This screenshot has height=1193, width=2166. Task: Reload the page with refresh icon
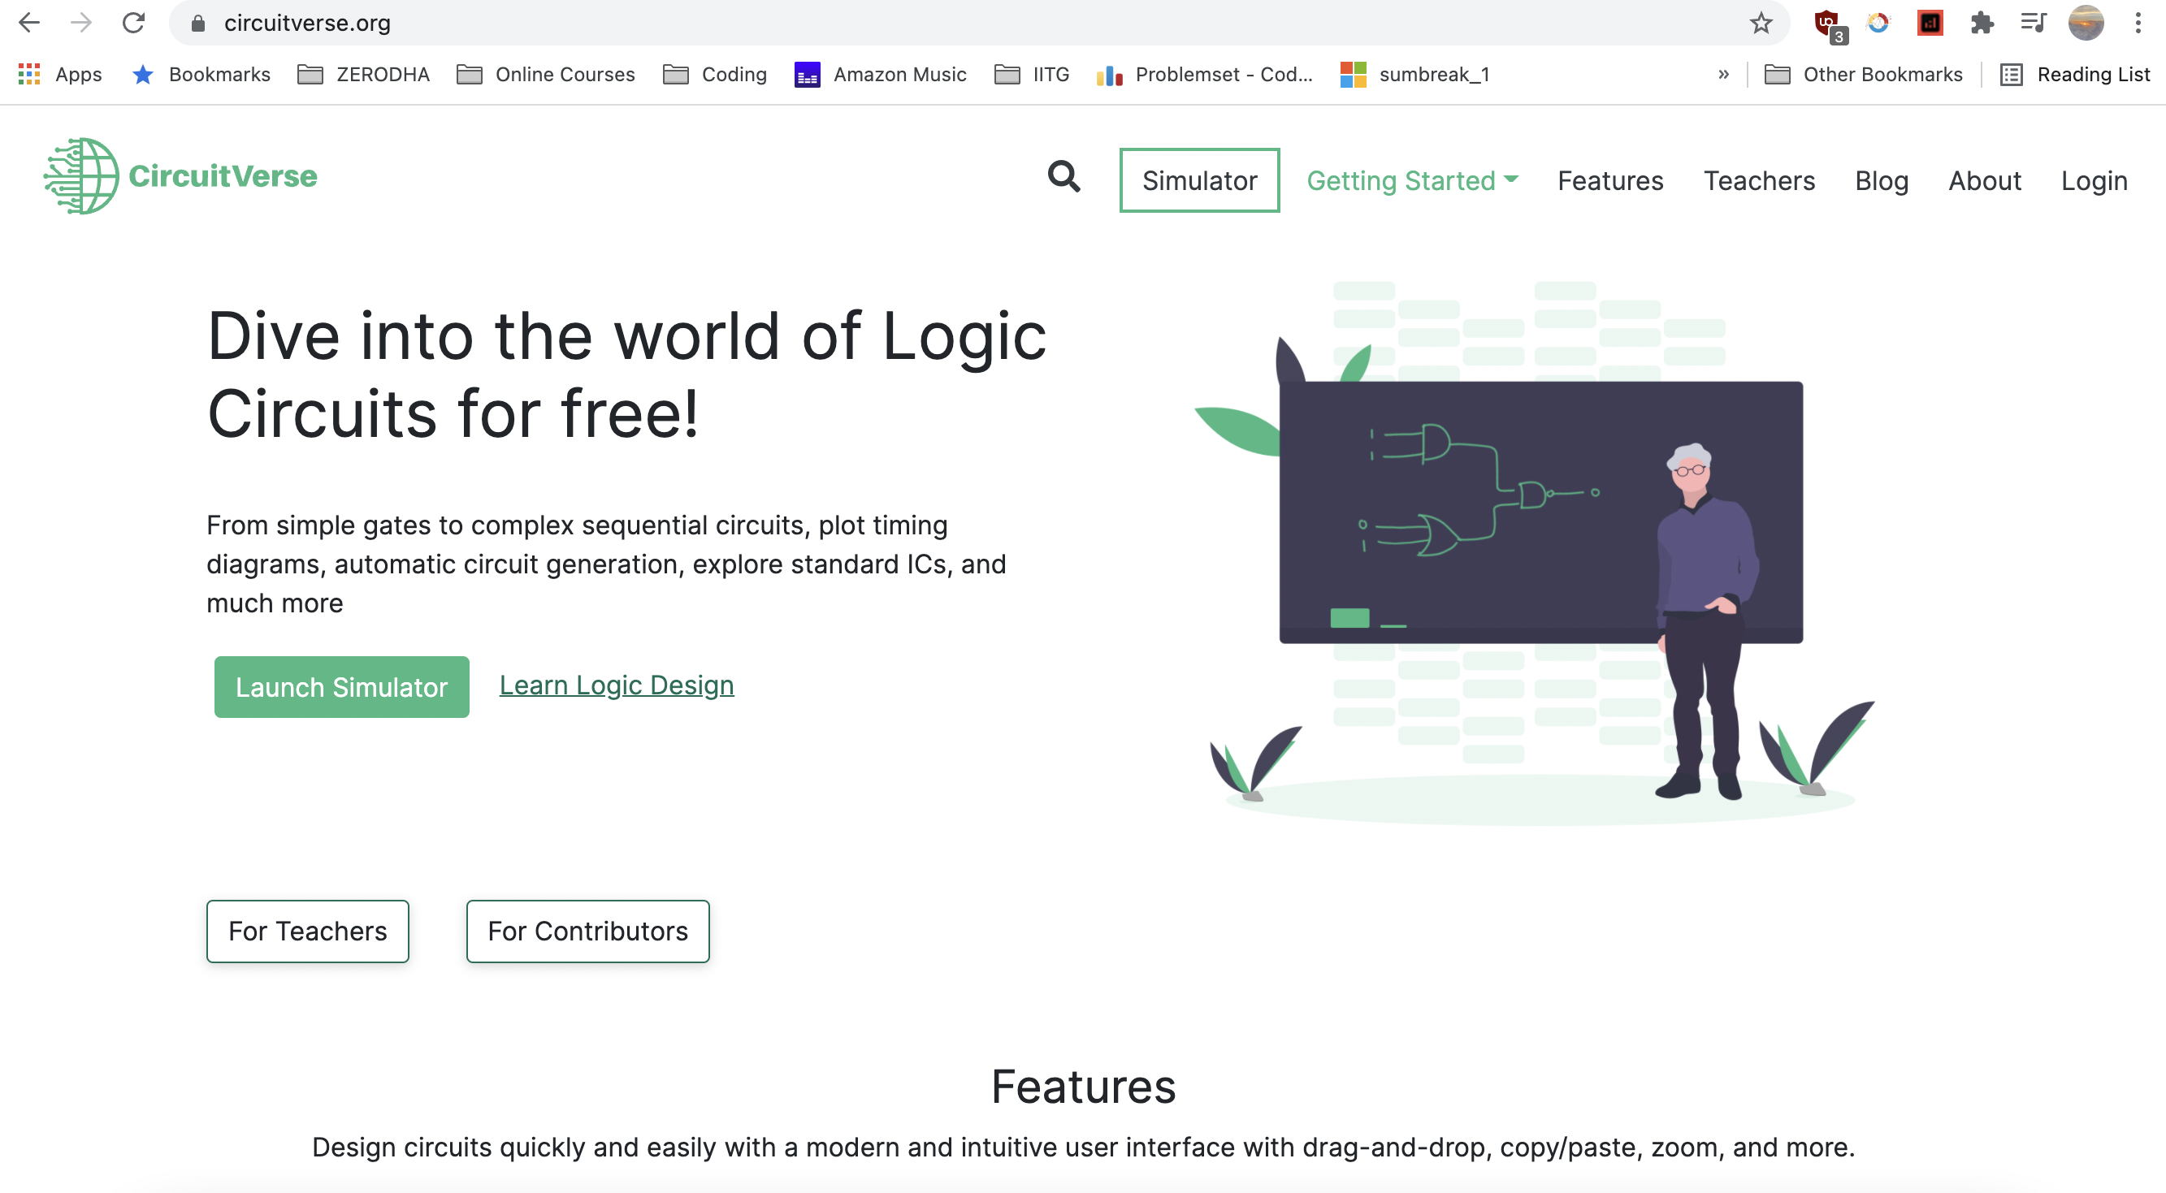tap(134, 24)
